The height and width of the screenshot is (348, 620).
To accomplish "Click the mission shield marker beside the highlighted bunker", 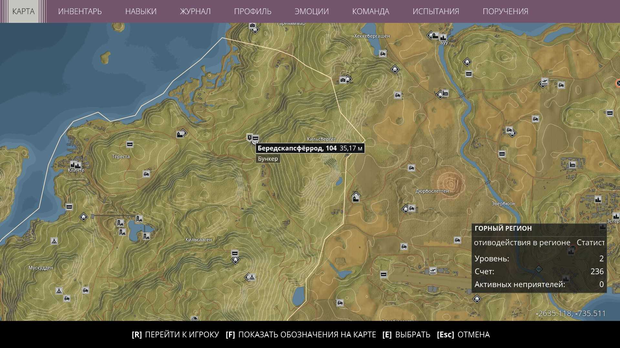I will tap(249, 138).
